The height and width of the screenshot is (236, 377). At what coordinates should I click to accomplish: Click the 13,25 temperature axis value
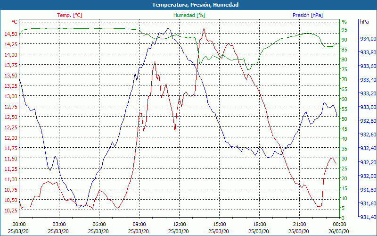11,86
